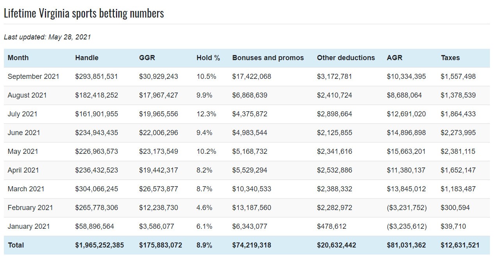Click the Month column header
This screenshot has height=260, width=495.
(18, 58)
